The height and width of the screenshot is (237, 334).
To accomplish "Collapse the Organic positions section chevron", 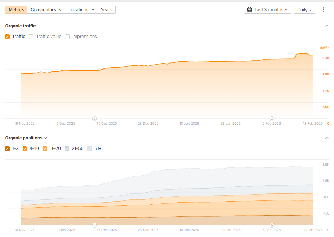I will (326, 138).
